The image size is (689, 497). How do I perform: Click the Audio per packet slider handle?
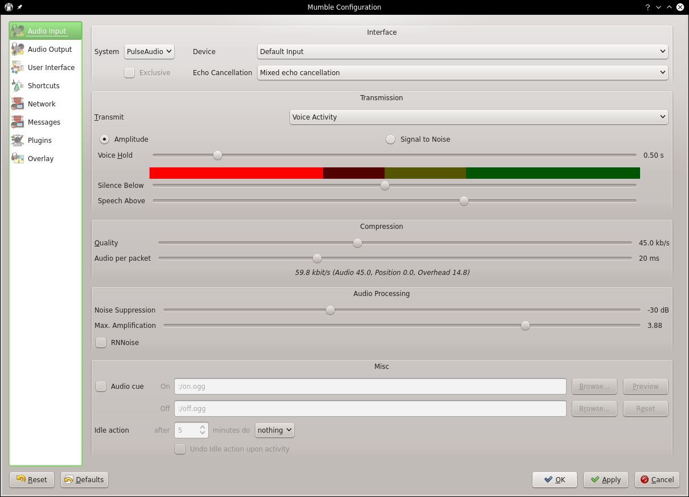click(x=317, y=258)
